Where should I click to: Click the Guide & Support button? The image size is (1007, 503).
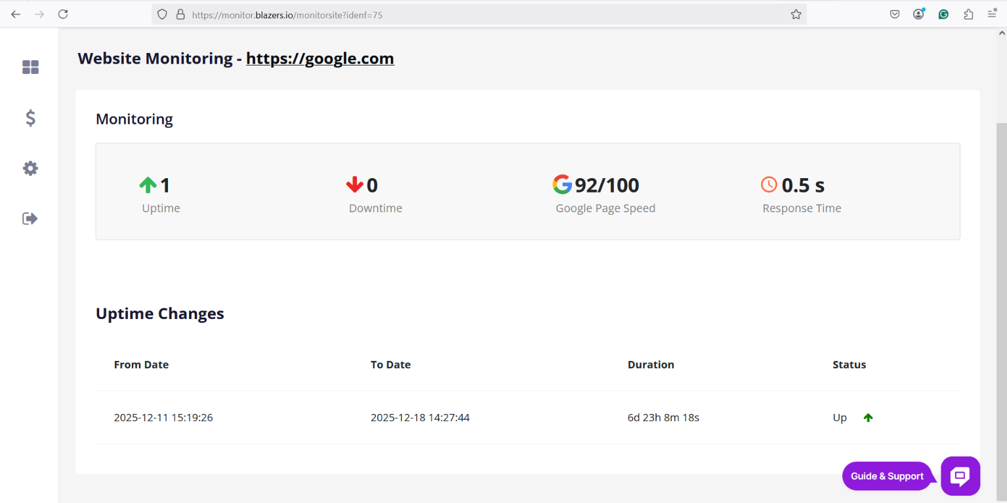887,476
